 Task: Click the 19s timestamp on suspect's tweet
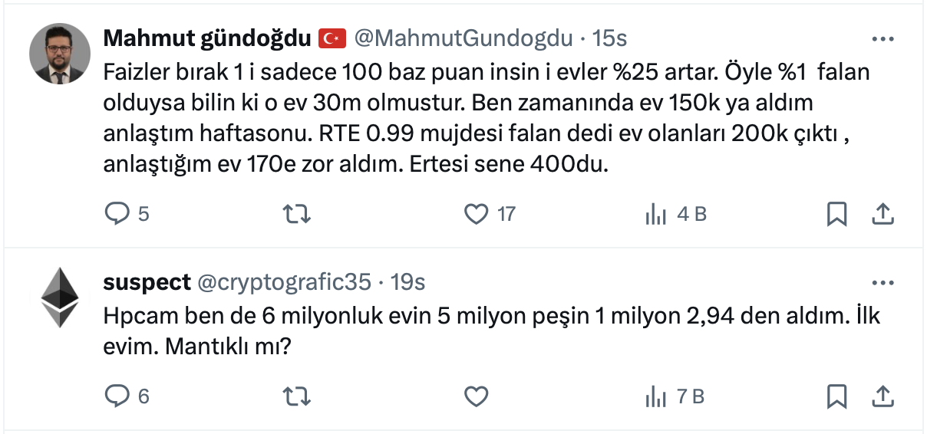click(x=407, y=282)
